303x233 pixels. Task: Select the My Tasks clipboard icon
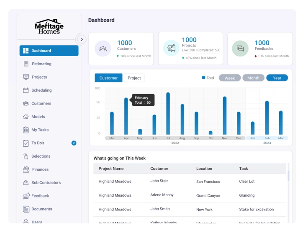pyautogui.click(x=26, y=130)
